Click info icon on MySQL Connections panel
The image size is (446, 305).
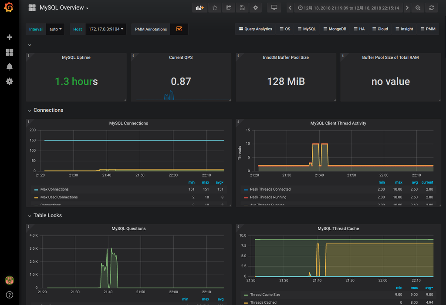click(28, 121)
